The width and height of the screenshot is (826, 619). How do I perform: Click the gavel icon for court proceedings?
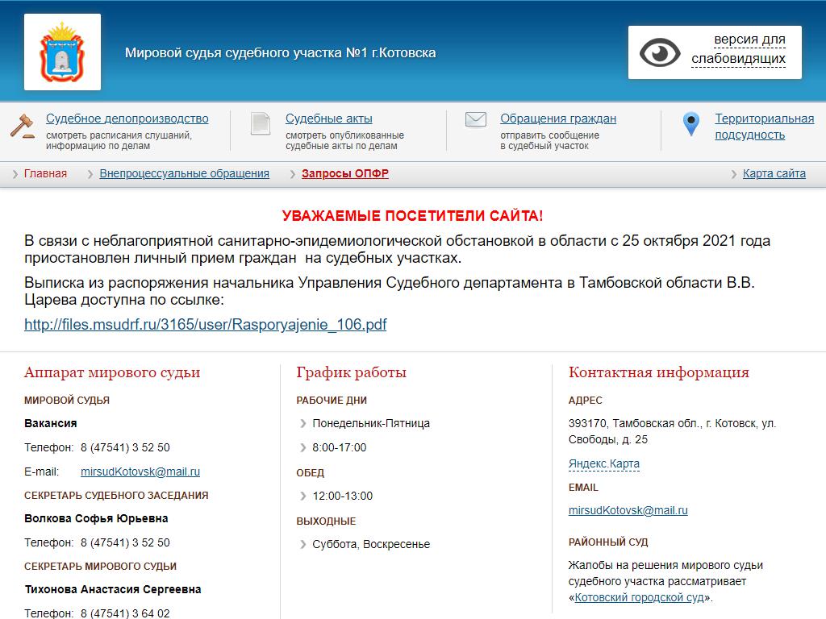pyautogui.click(x=22, y=126)
